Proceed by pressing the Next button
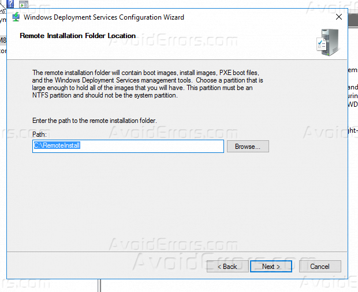Screen dimensions: 358x292 coord(271,267)
